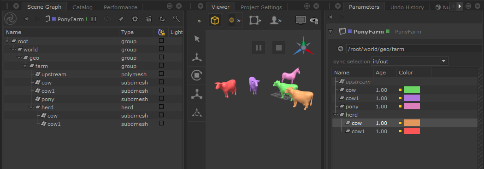Toggle checkbox for farm row
The height and width of the screenshot is (169, 484).
coord(161,66)
